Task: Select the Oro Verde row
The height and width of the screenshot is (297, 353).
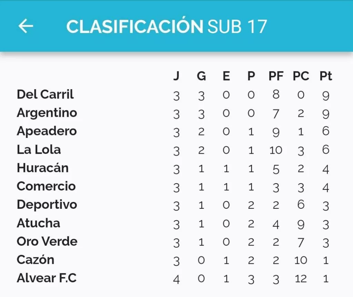Action: pyautogui.click(x=173, y=242)
